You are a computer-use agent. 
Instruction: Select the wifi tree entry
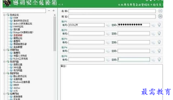16,91
